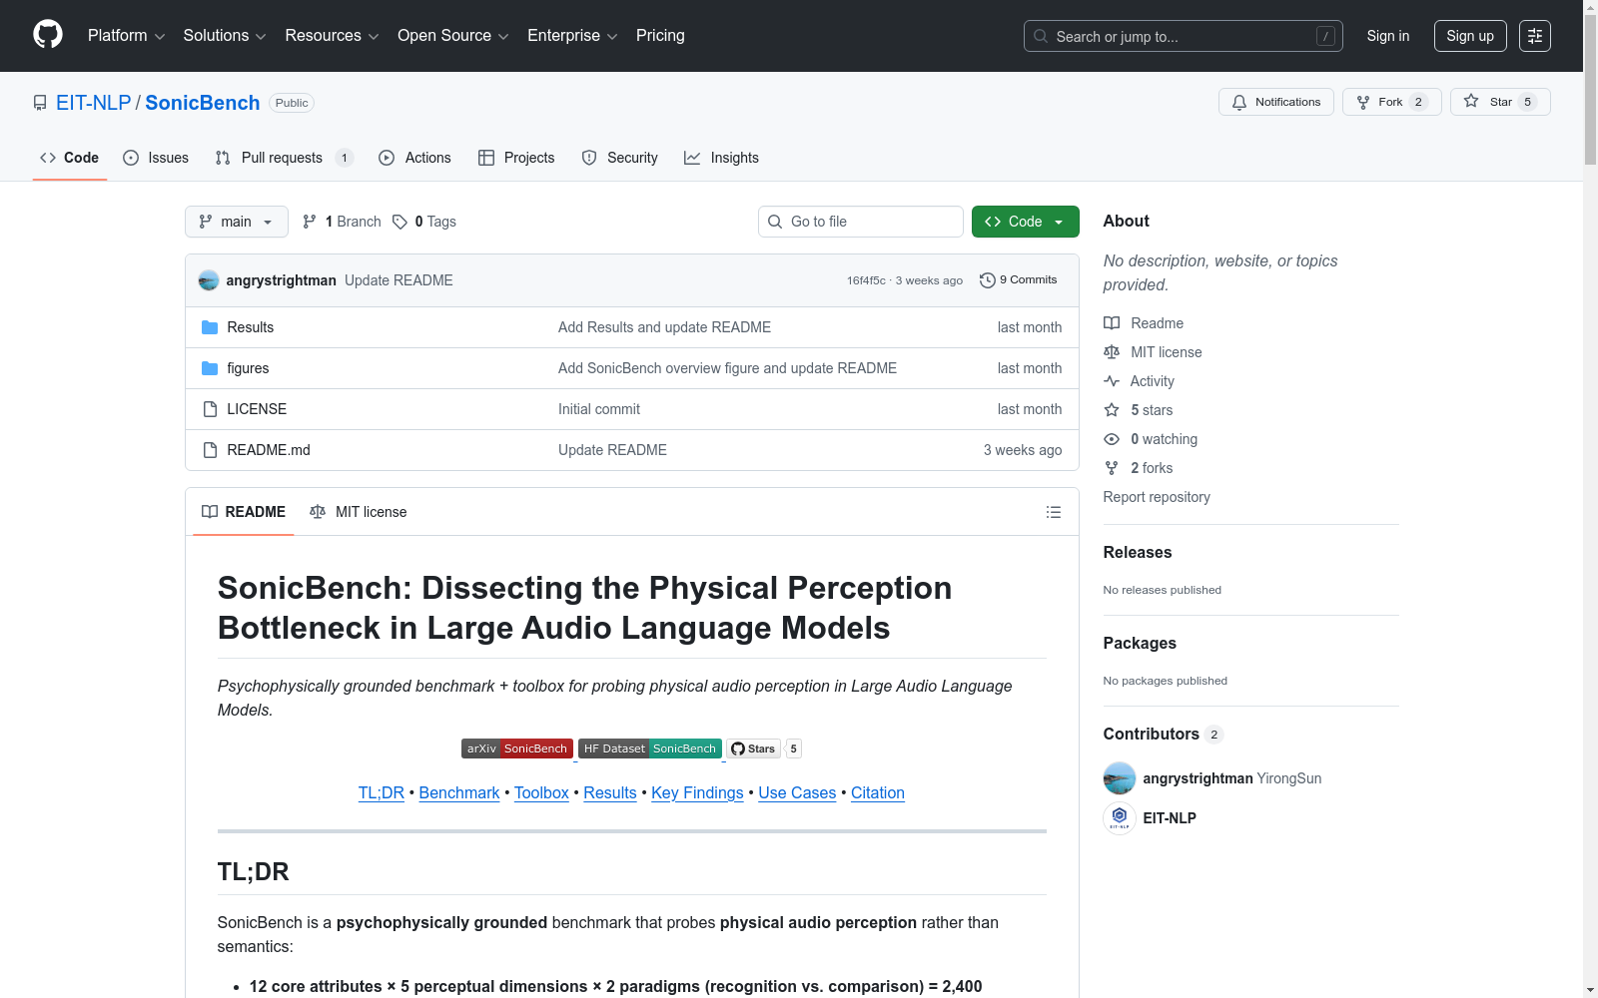
Task: Fork the repository
Action: (1392, 102)
